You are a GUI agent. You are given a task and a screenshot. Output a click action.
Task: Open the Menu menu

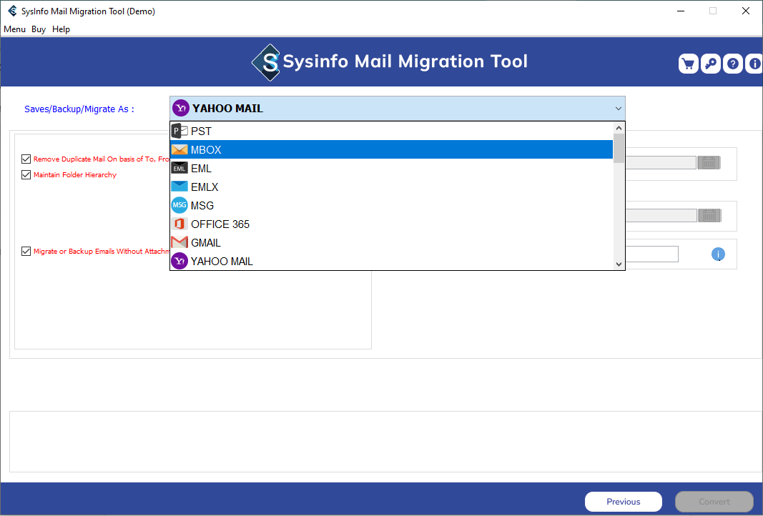[14, 29]
